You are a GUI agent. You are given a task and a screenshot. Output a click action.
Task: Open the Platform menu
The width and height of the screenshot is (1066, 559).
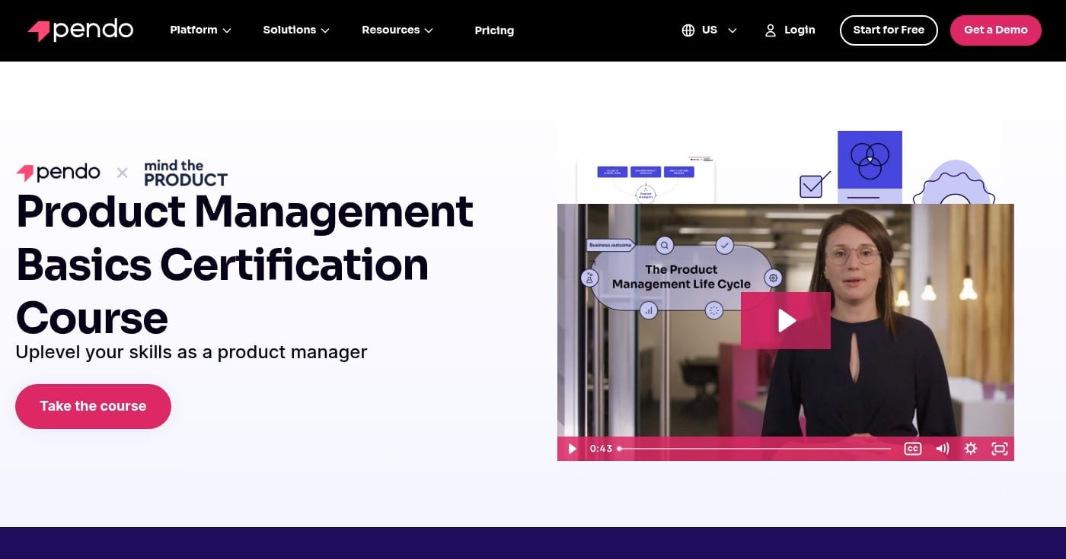click(x=200, y=30)
